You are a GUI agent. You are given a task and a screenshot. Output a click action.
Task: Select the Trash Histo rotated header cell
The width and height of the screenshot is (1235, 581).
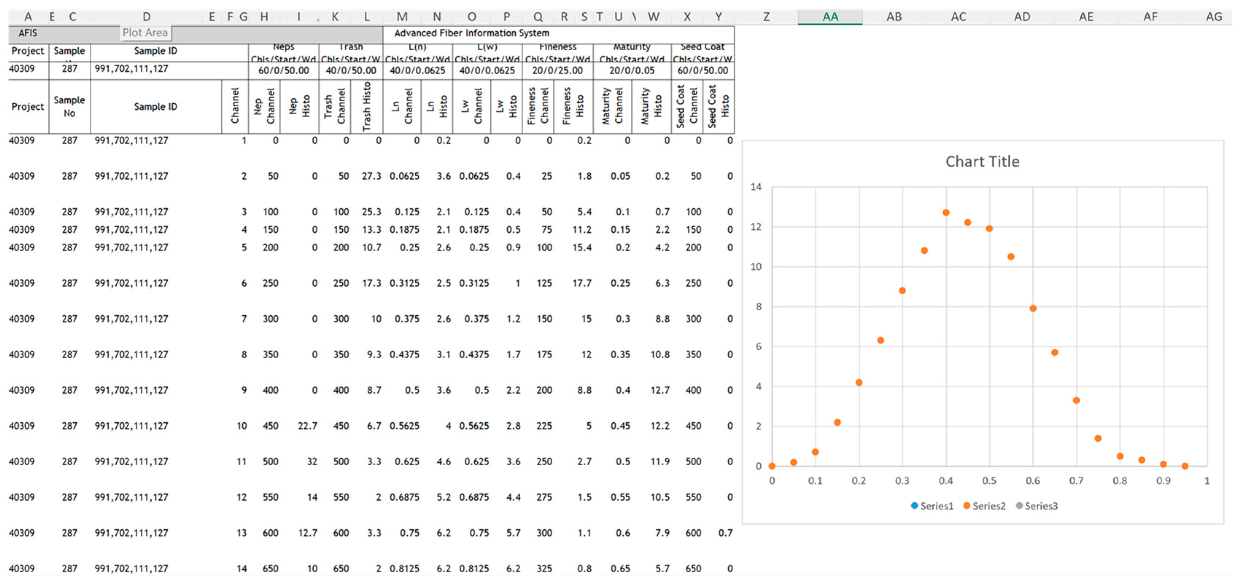[367, 106]
